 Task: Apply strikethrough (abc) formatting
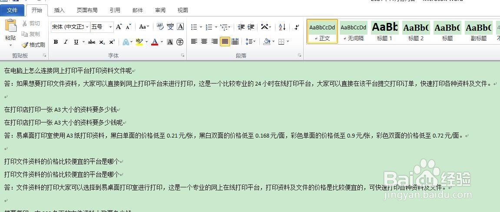[x=92, y=42]
